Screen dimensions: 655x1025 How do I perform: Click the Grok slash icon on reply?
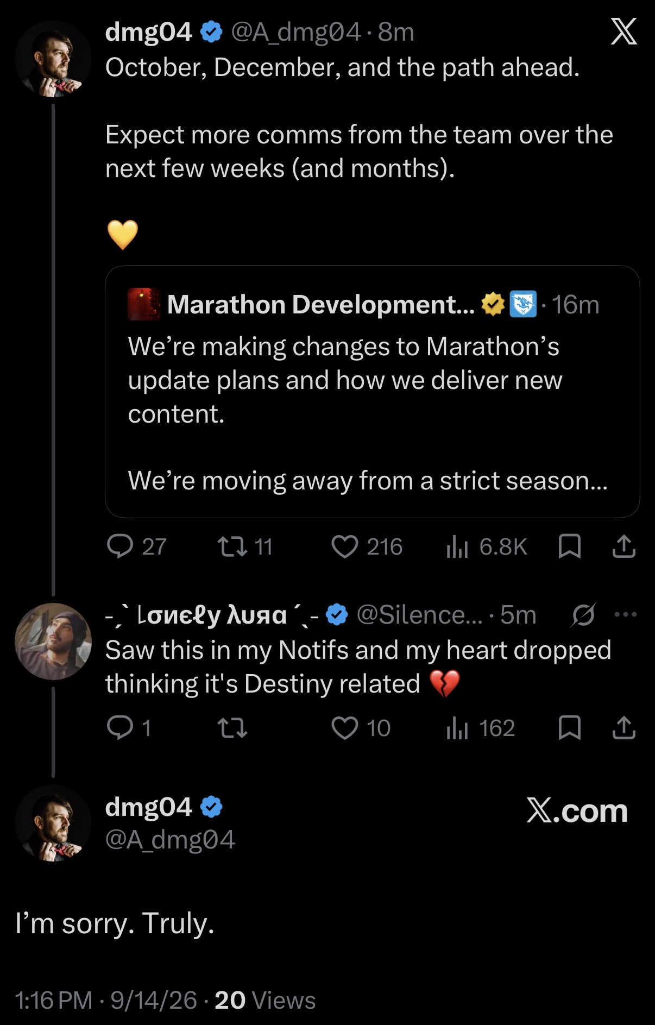click(x=583, y=615)
